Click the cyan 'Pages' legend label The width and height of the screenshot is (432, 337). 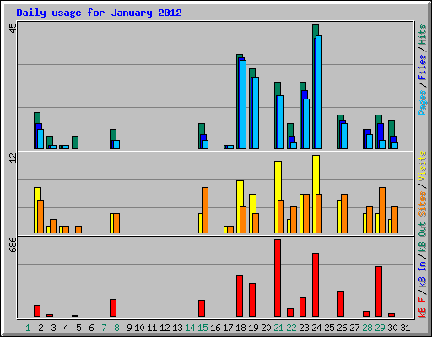click(x=423, y=103)
